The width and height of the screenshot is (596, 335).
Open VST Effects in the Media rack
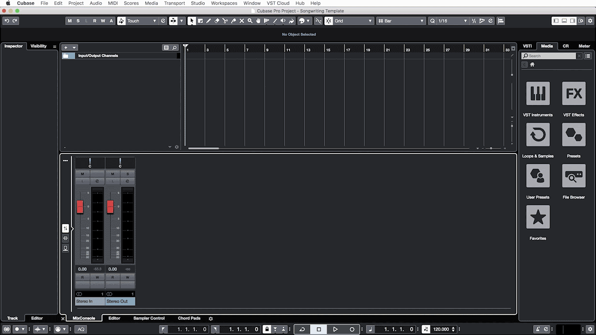(573, 93)
